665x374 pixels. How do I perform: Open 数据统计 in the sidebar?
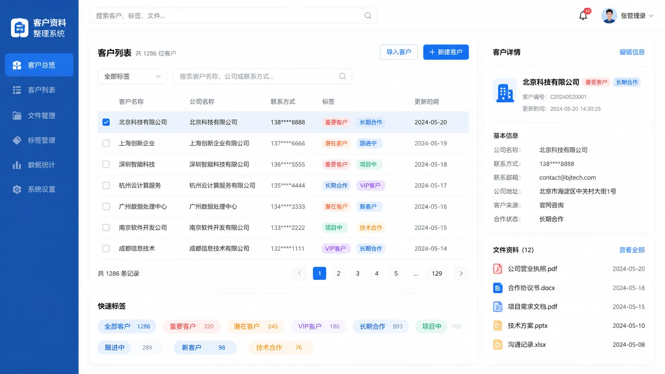(39, 165)
